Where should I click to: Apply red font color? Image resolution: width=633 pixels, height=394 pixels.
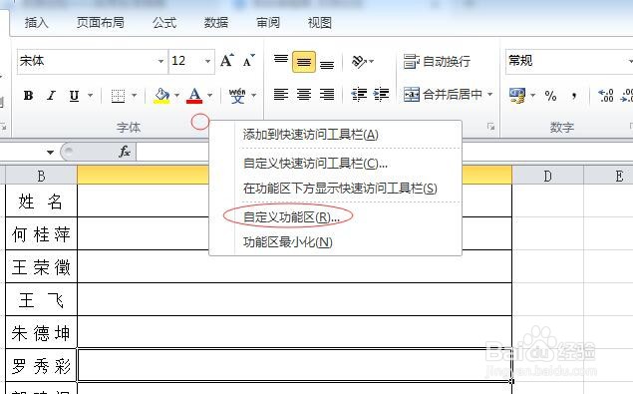pyautogui.click(x=194, y=96)
